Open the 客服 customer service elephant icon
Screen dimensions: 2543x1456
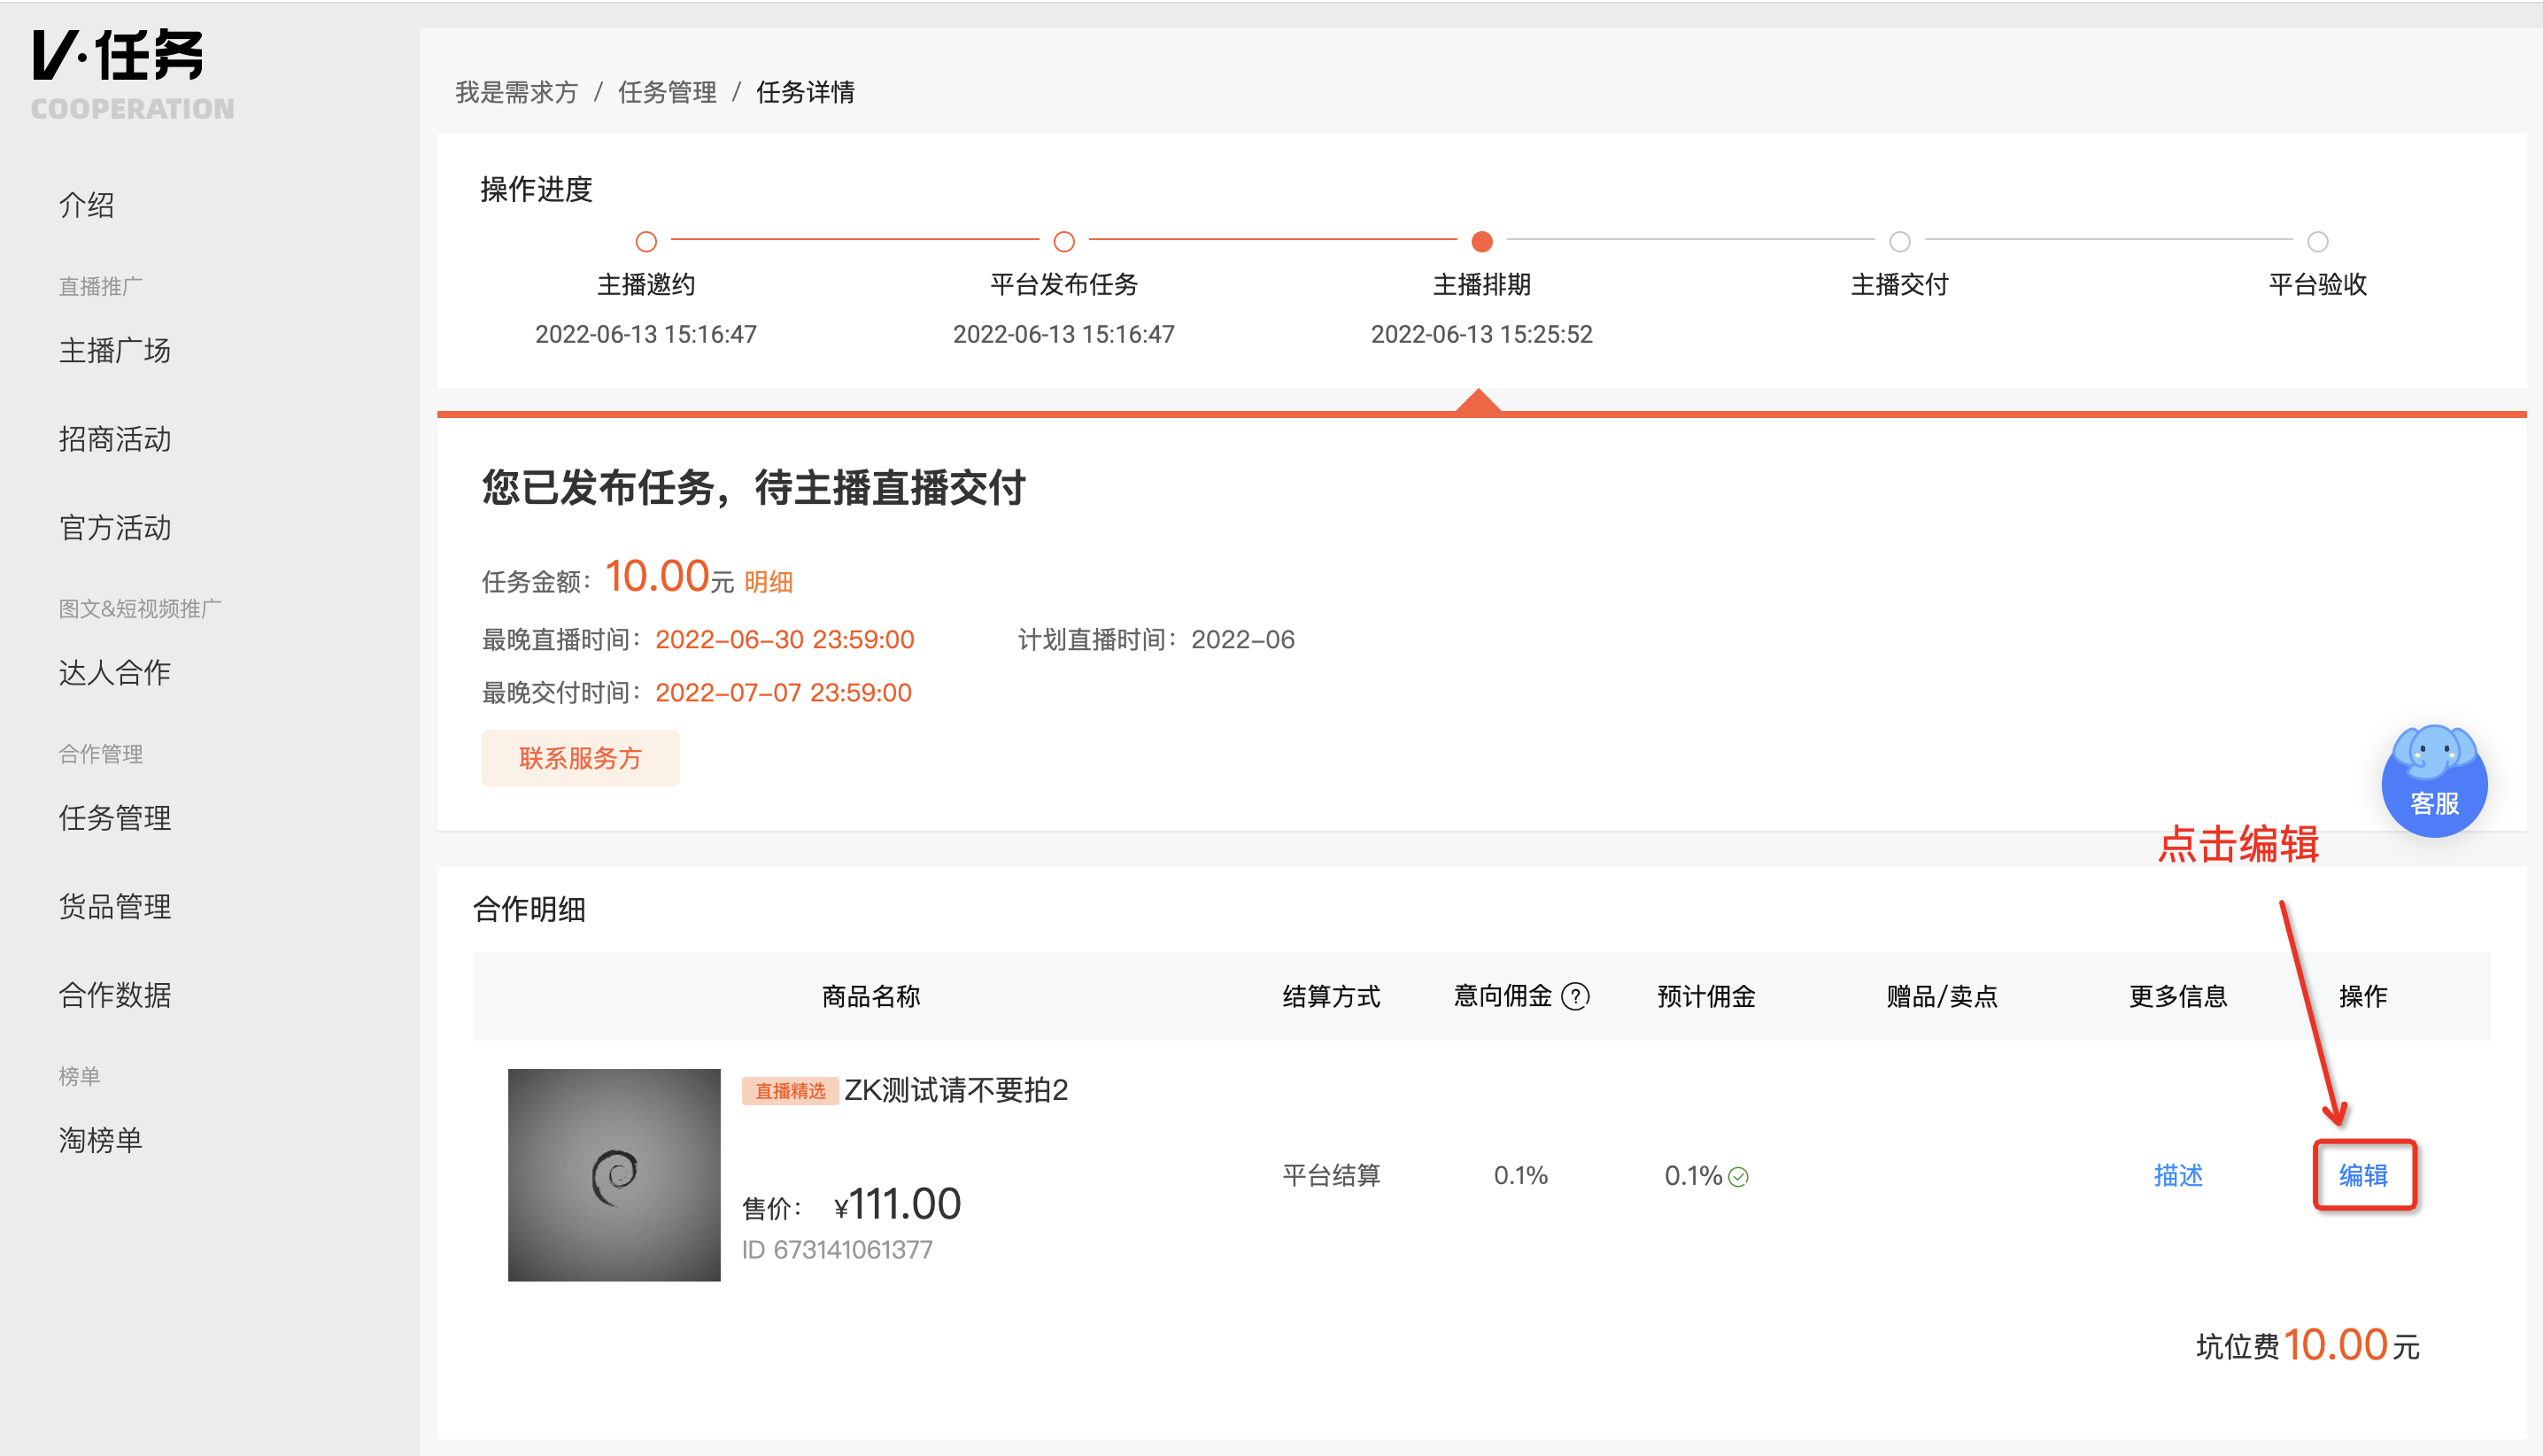pos(2434,780)
